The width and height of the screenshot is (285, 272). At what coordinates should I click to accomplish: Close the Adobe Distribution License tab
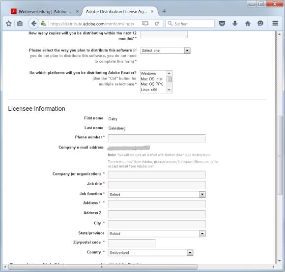[x=152, y=11]
